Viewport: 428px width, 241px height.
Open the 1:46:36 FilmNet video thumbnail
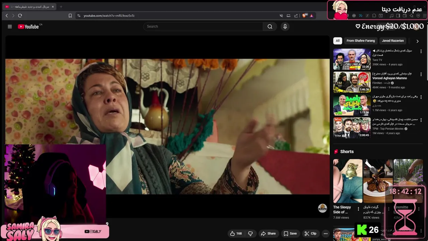pos(352,82)
